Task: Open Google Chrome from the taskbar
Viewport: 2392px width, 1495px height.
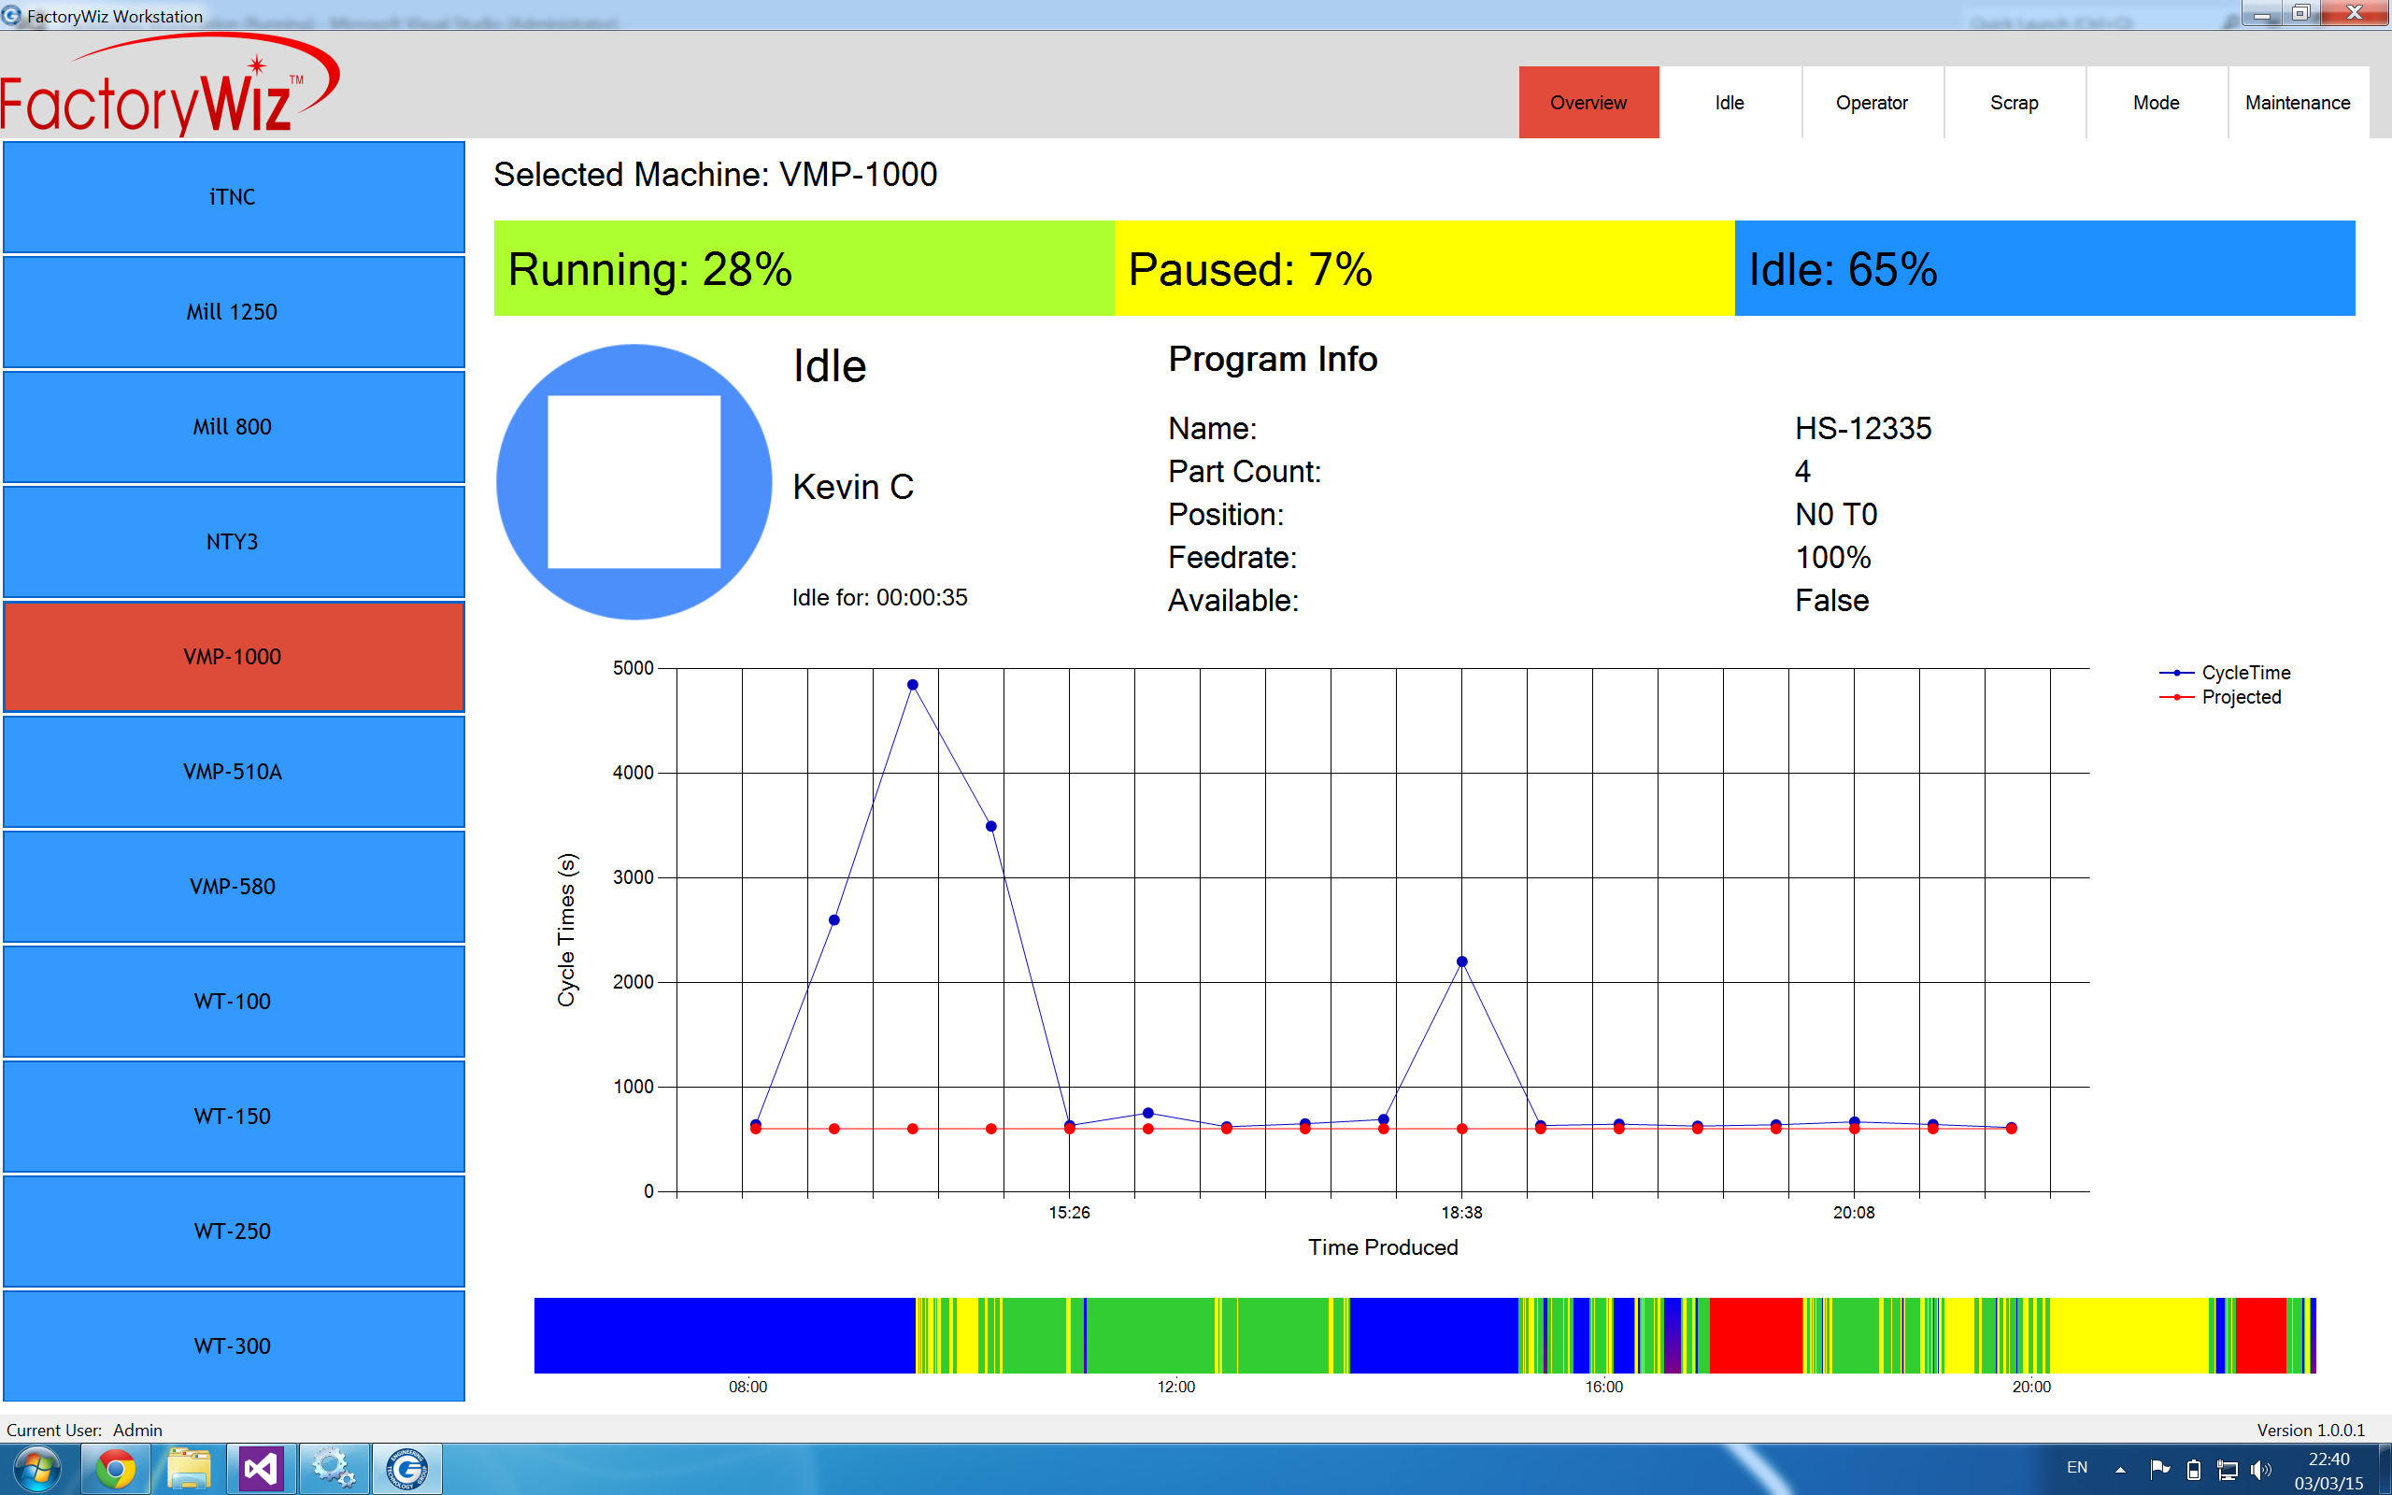Action: click(115, 1469)
